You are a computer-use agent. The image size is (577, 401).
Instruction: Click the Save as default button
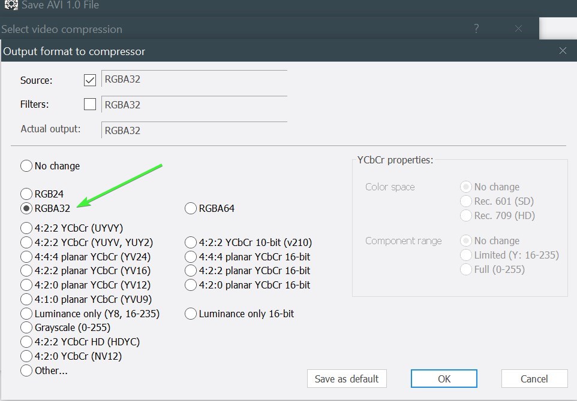pyautogui.click(x=347, y=379)
